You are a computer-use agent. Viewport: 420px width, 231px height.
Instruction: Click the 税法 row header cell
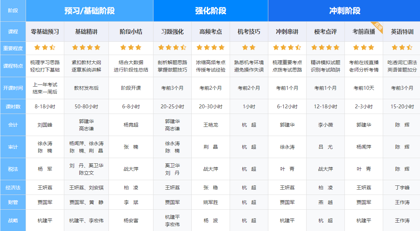13,169
